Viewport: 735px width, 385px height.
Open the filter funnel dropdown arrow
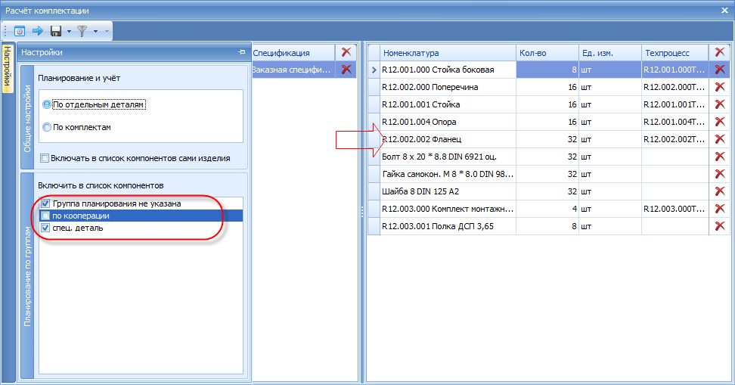95,32
